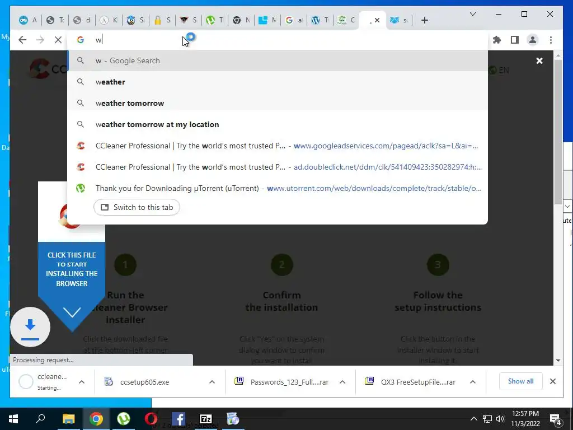The height and width of the screenshot is (430, 573).
Task: Switch to the blue bird icon tab
Action: click(x=400, y=20)
